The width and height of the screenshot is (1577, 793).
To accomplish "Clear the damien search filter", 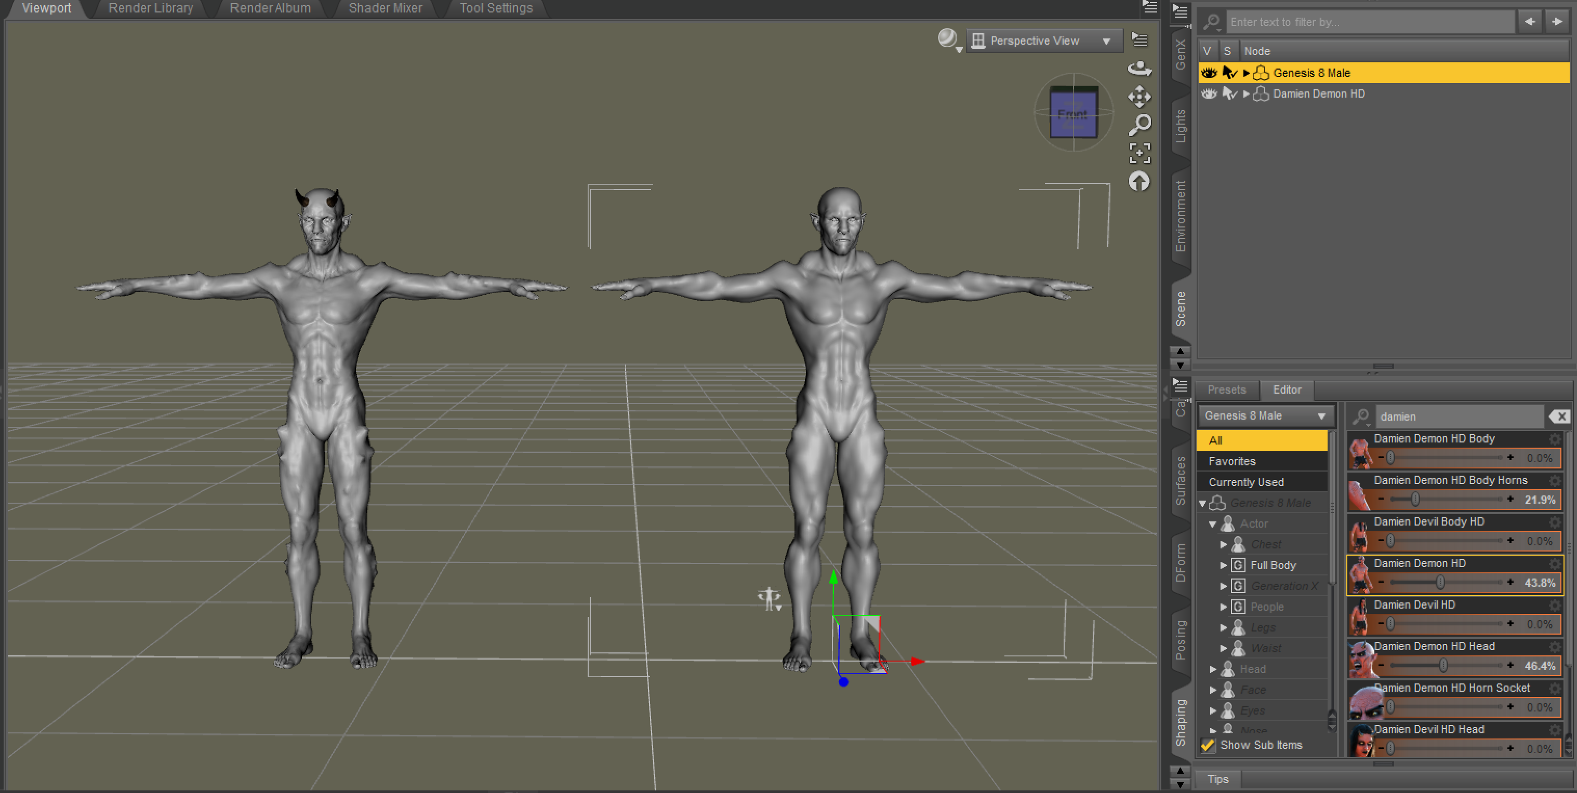I will coord(1560,416).
